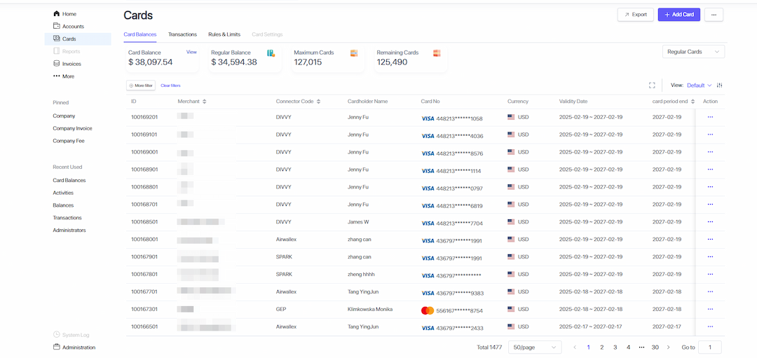Click the Add Card button
The height and width of the screenshot is (358, 757).
pyautogui.click(x=678, y=15)
